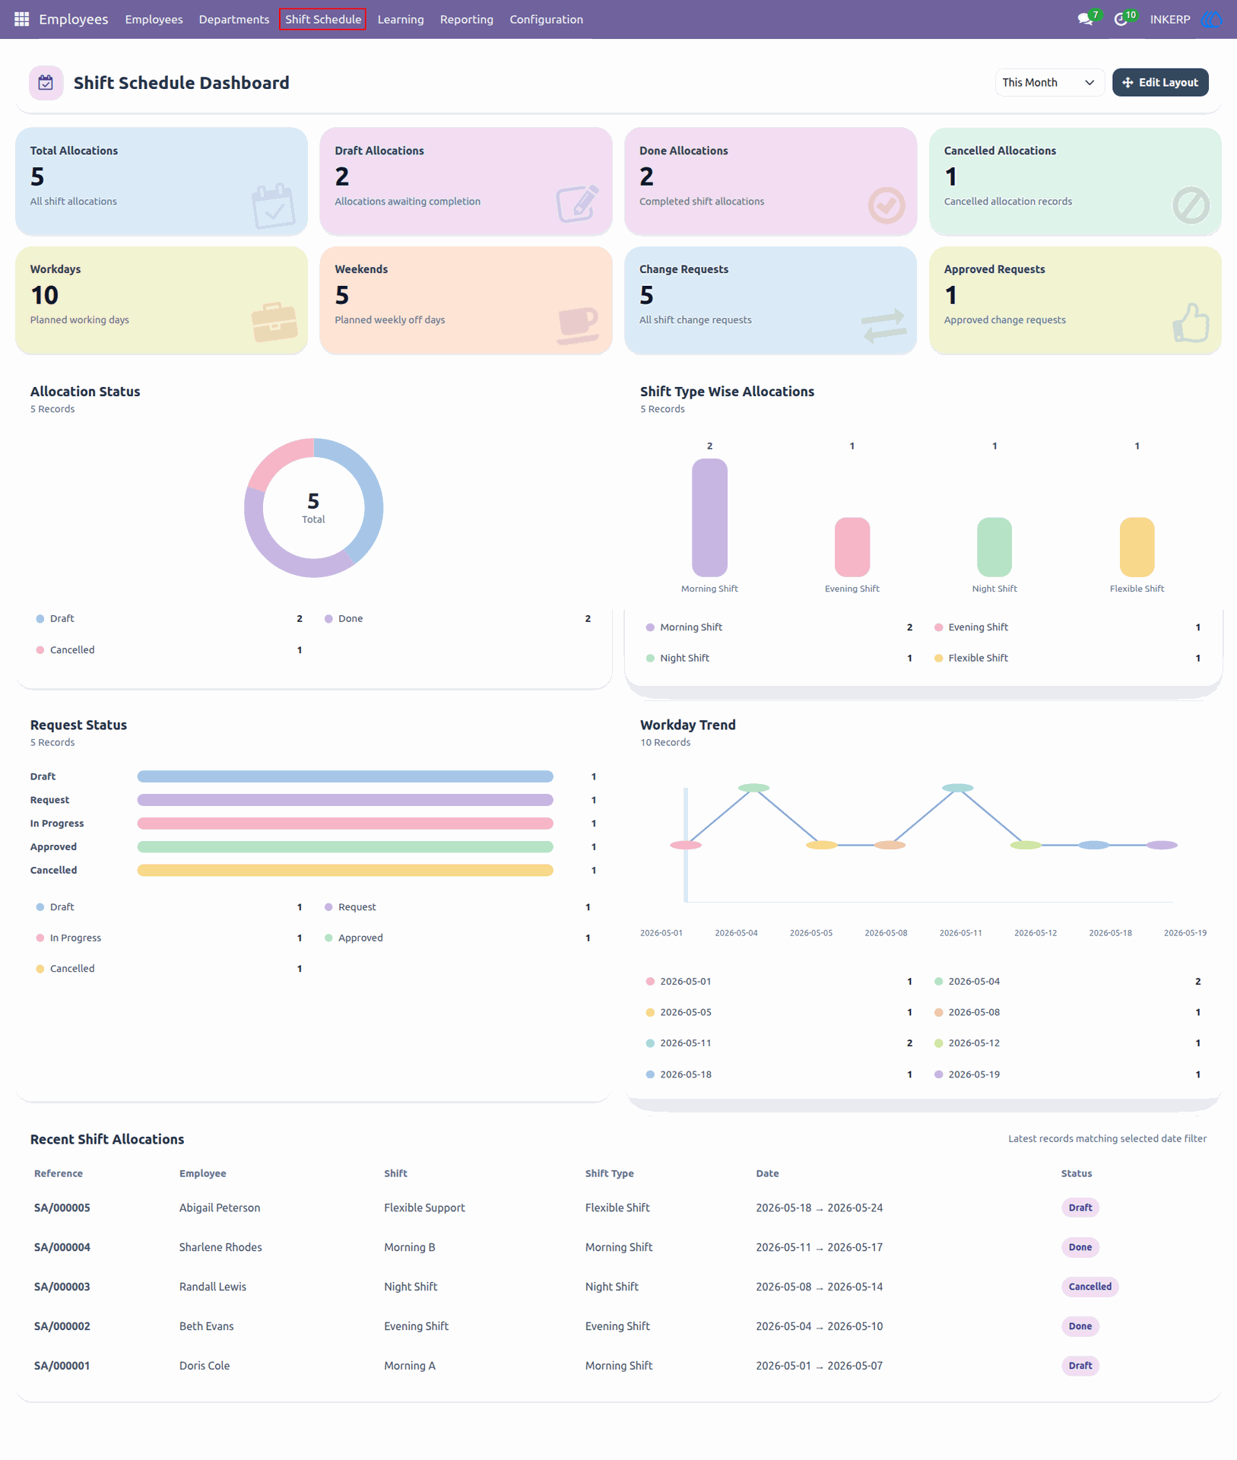
Task: Click the Total Allocations calendar check icon
Action: 274,205
